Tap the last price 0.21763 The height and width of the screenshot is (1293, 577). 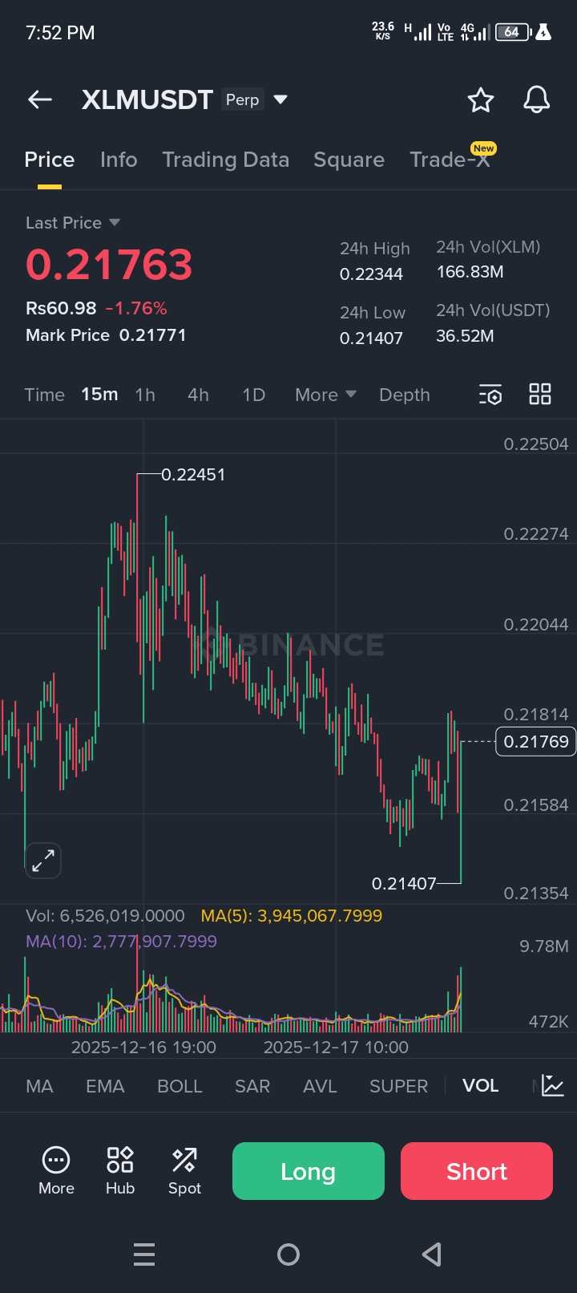pyautogui.click(x=109, y=265)
